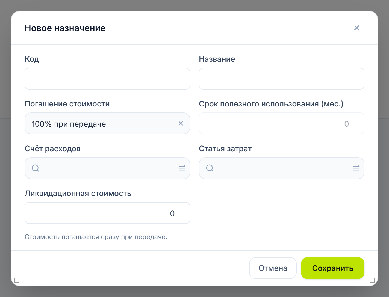The width and height of the screenshot is (389, 297).
Task: Close the Новое назначение dialog
Action: [356, 28]
